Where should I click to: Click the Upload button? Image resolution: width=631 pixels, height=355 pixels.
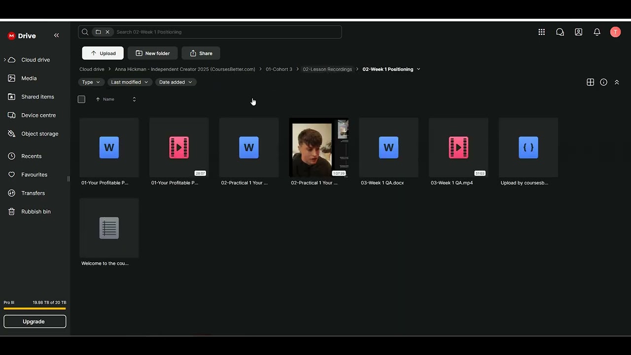[103, 53]
